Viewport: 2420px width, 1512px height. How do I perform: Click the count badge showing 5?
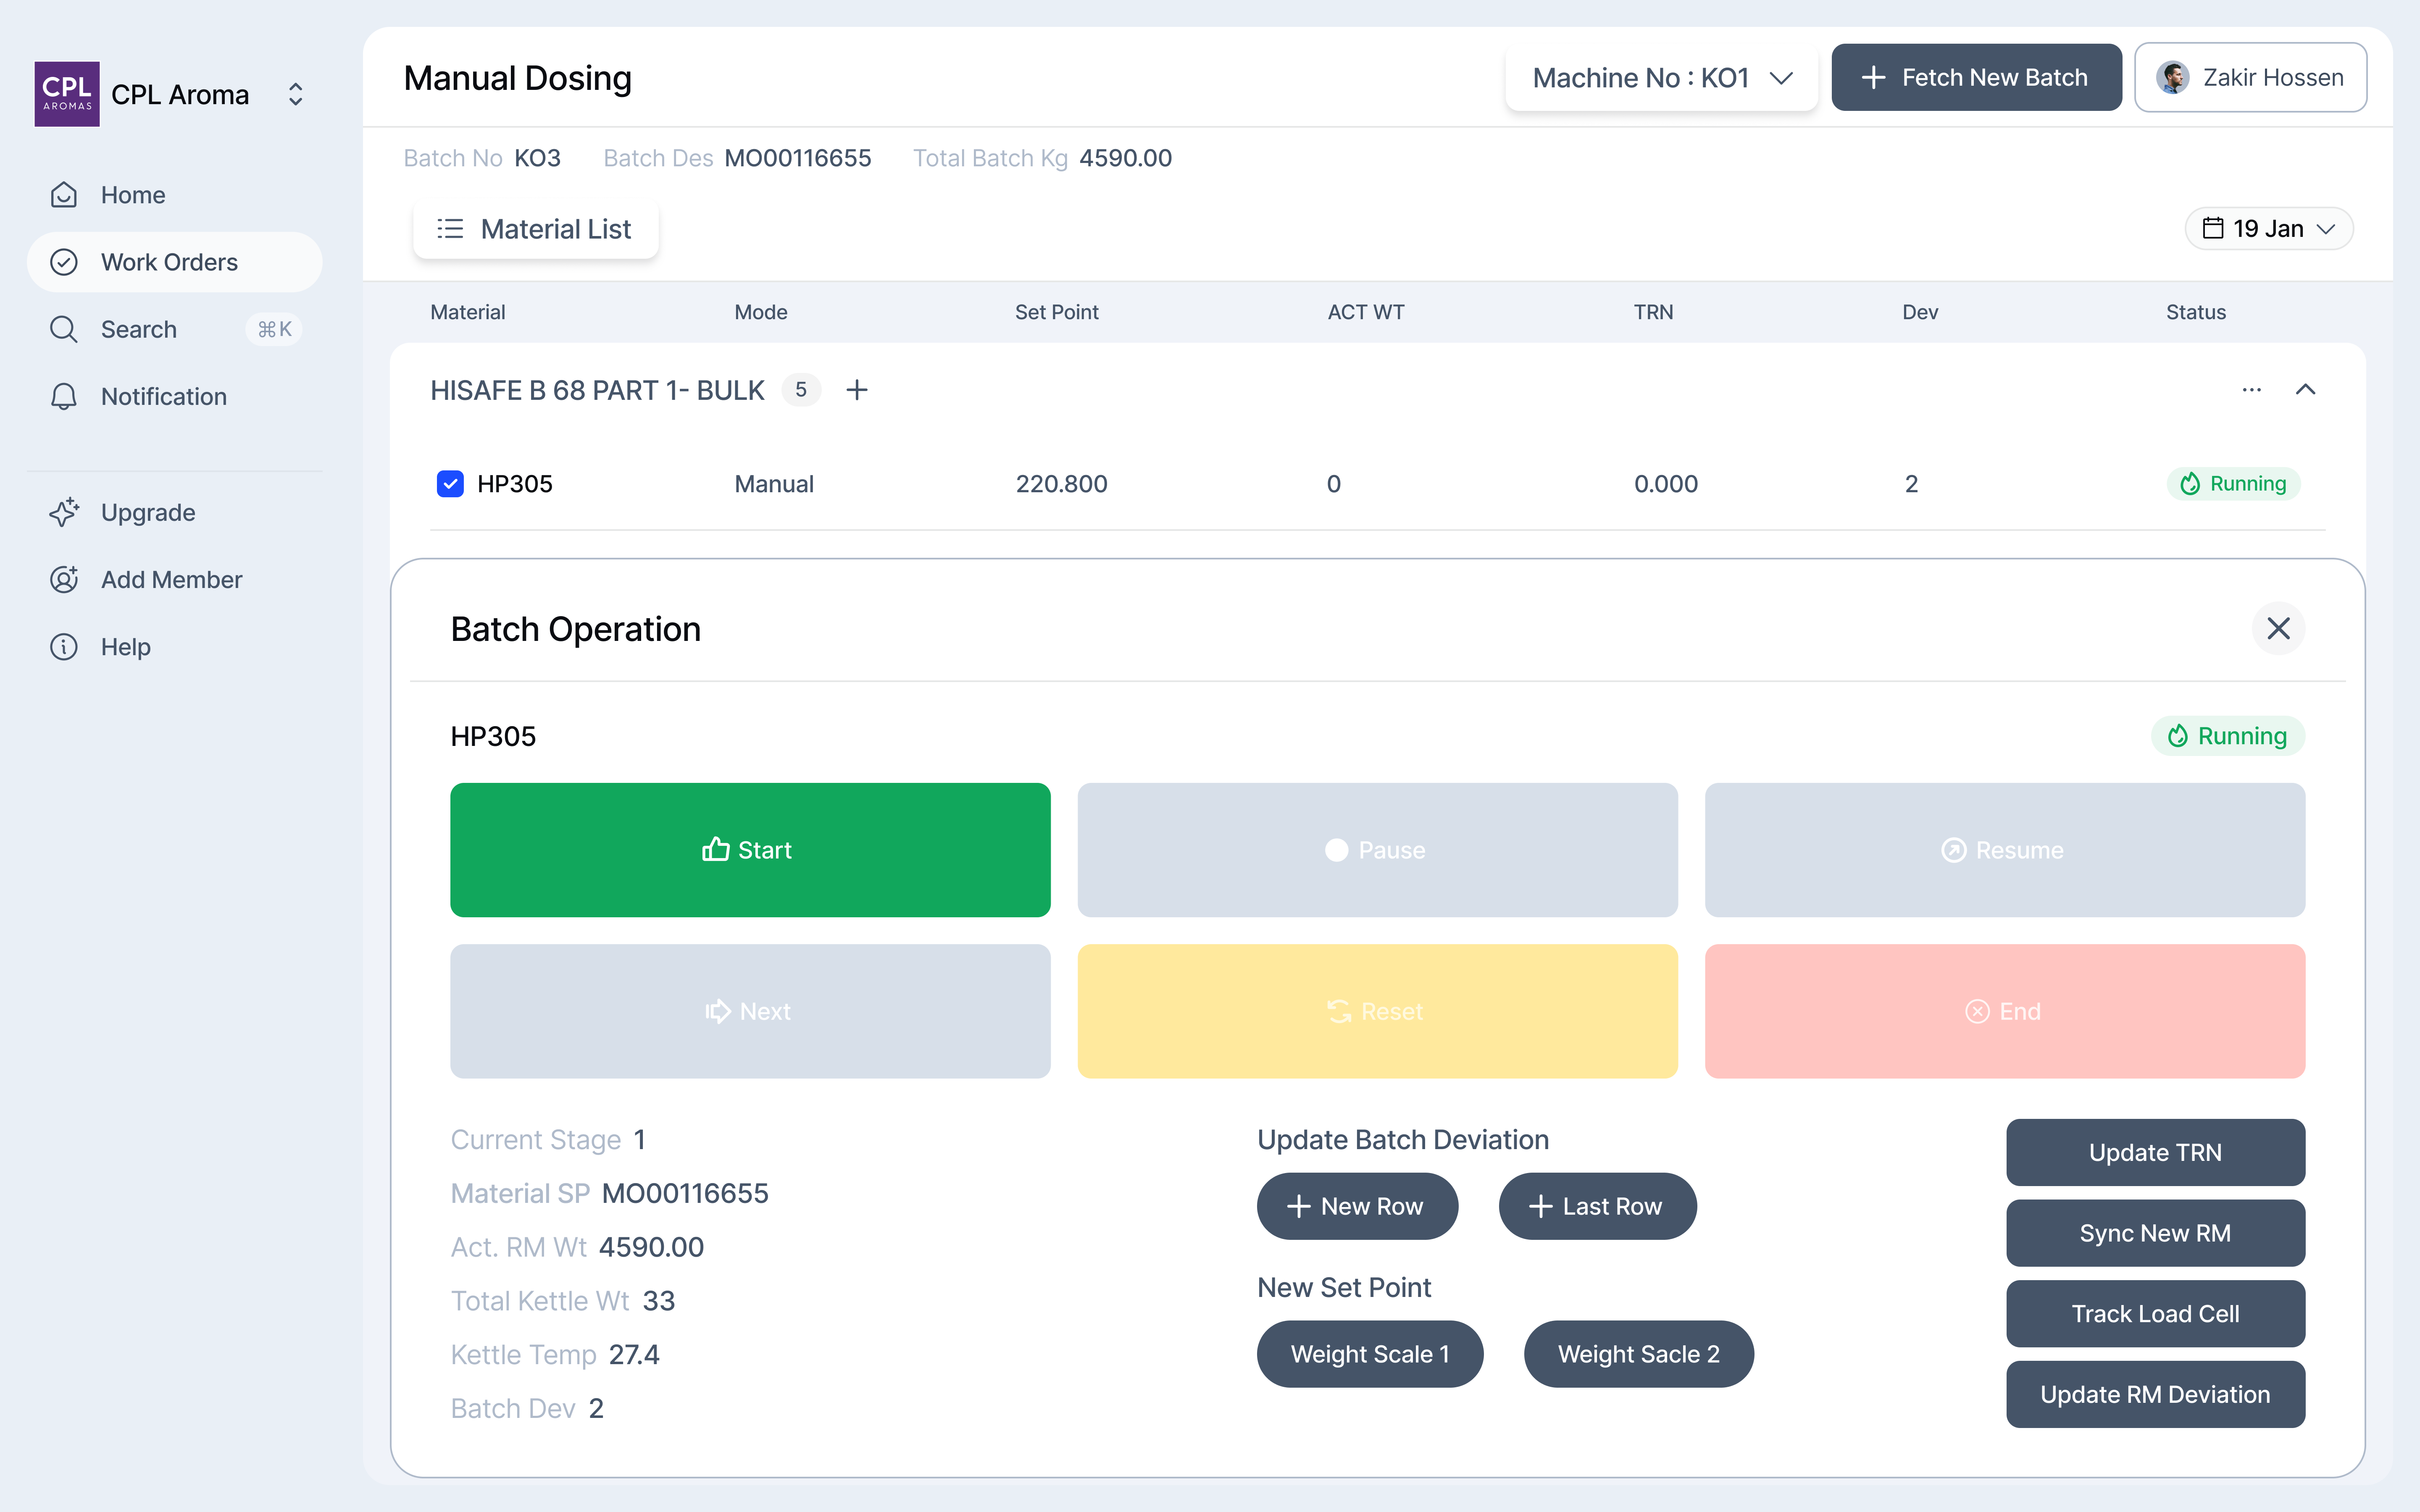(801, 390)
